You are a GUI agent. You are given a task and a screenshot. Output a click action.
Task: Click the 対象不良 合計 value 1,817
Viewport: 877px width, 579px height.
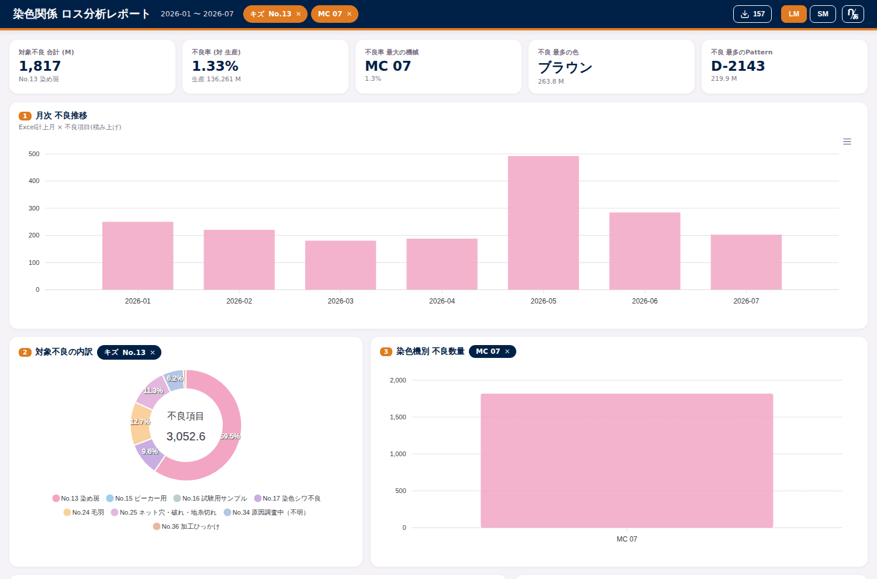pyautogui.click(x=40, y=66)
